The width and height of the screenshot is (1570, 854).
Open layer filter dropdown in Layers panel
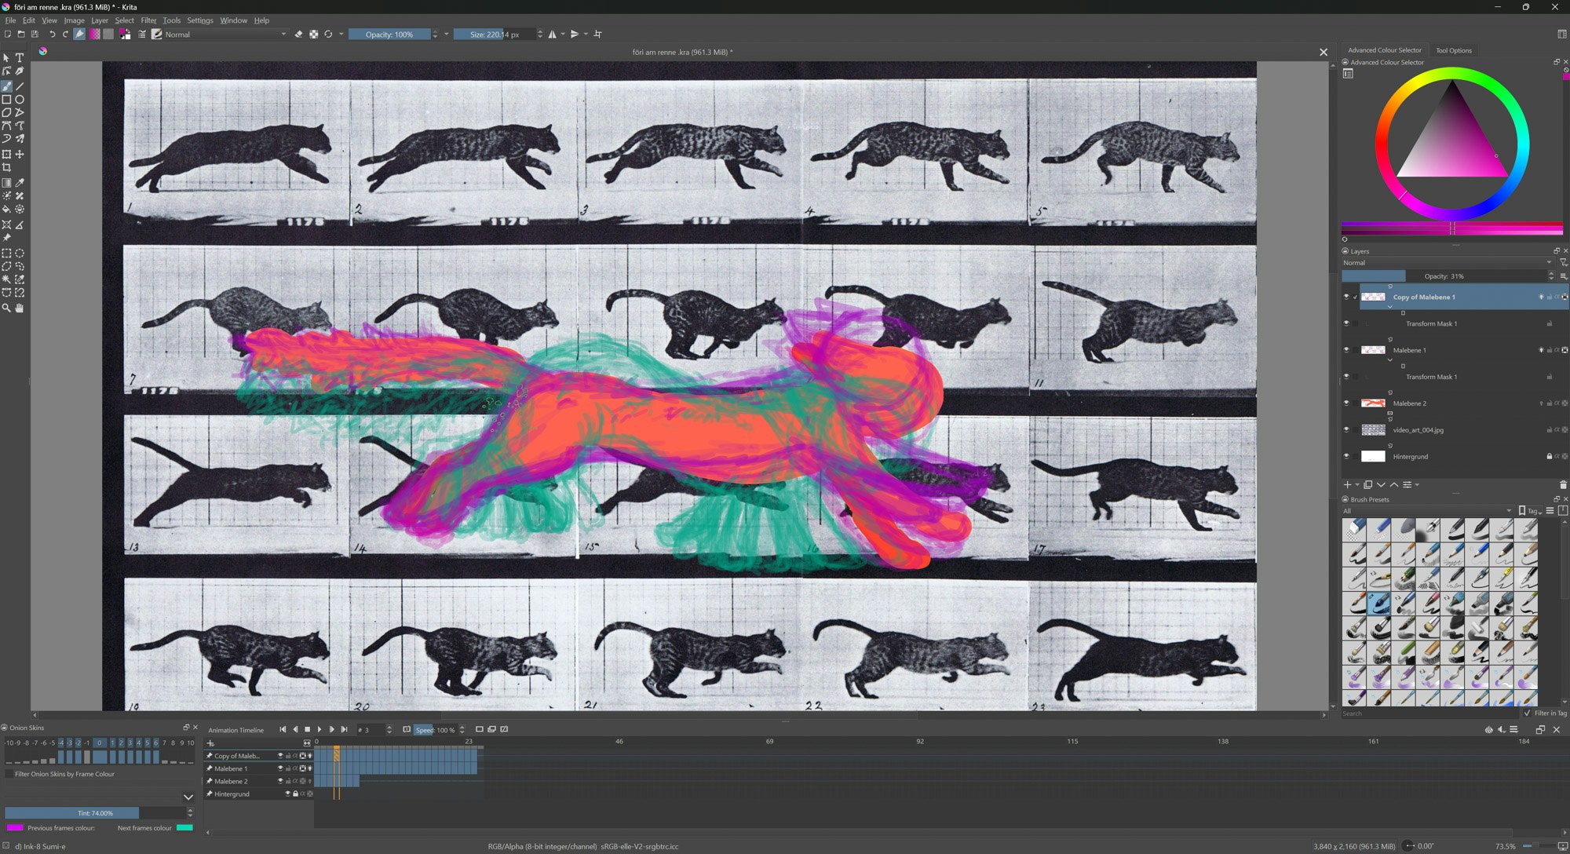(1564, 263)
